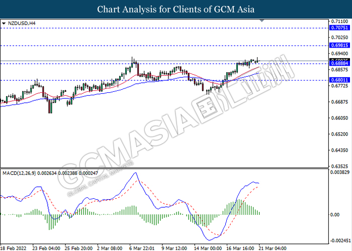The width and height of the screenshot is (352, 251).
Task: Click the 0.65200 price axis value
Action: pos(339,134)
